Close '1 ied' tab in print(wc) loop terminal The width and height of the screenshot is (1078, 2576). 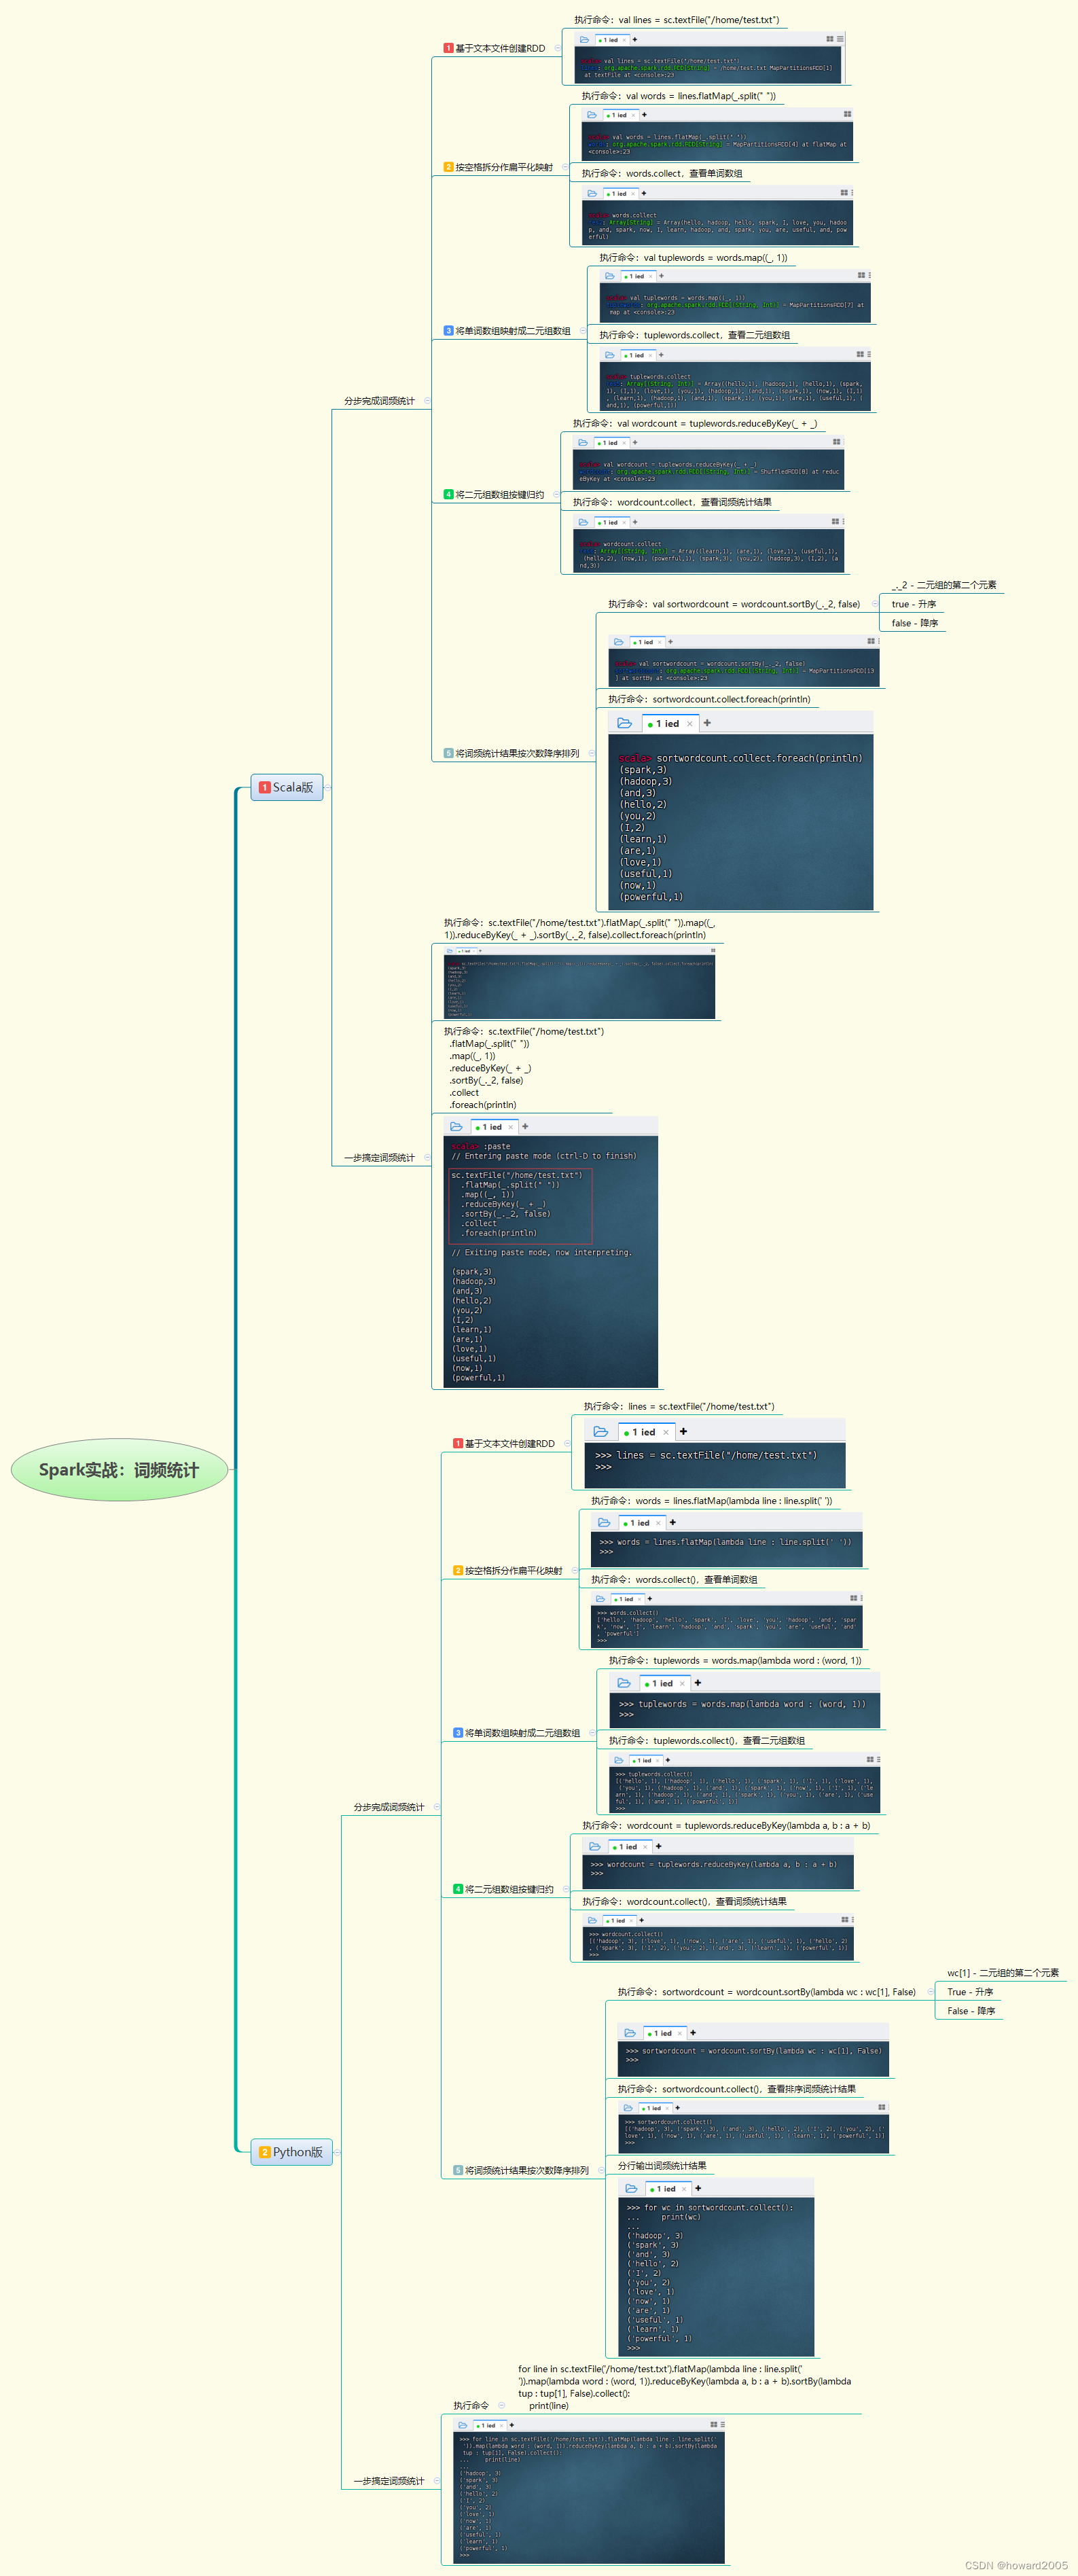(685, 2189)
